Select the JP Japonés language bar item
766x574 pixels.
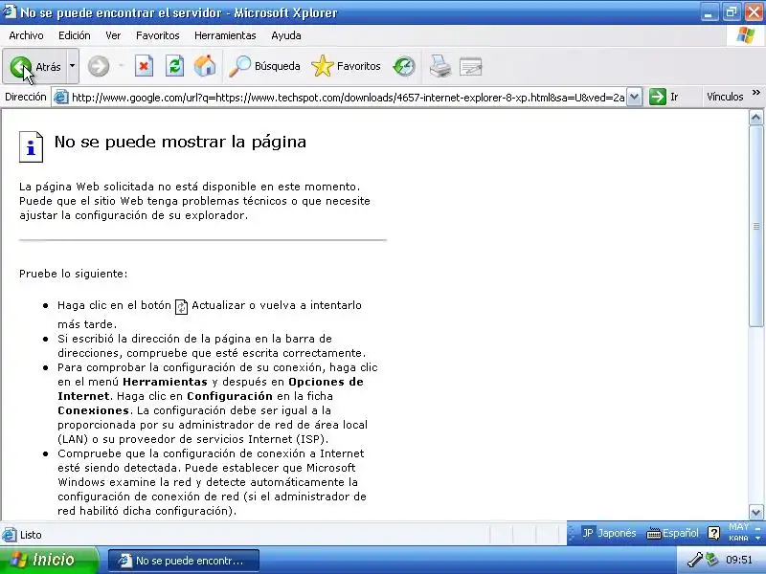tap(609, 533)
